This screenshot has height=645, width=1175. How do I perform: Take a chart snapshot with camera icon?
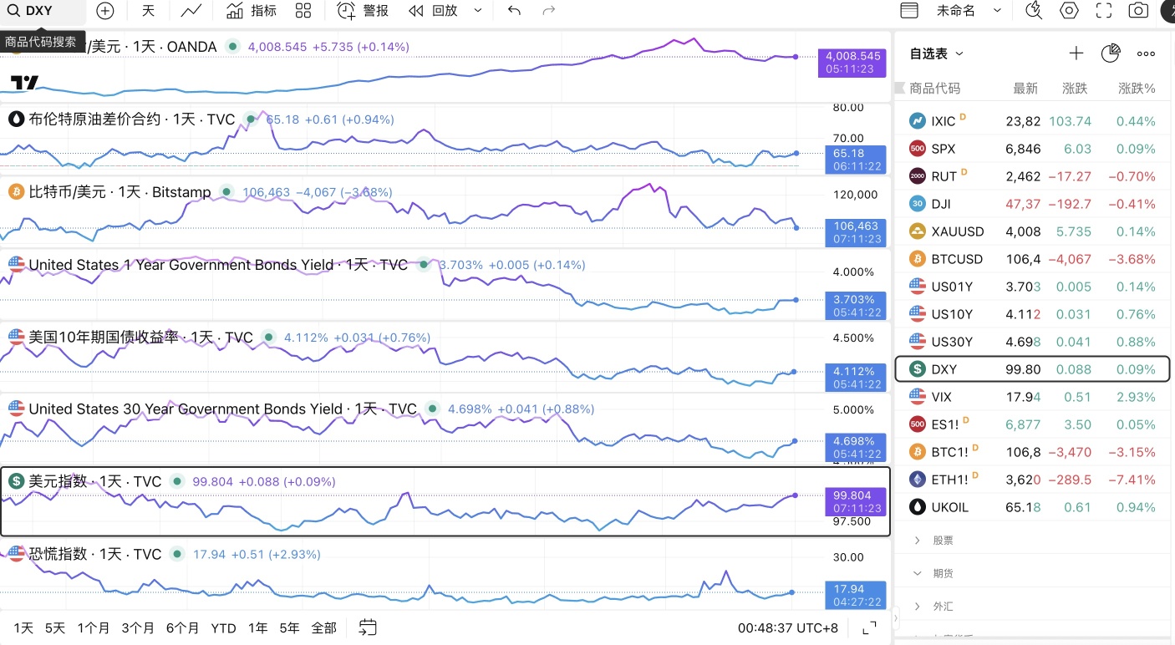(1137, 11)
